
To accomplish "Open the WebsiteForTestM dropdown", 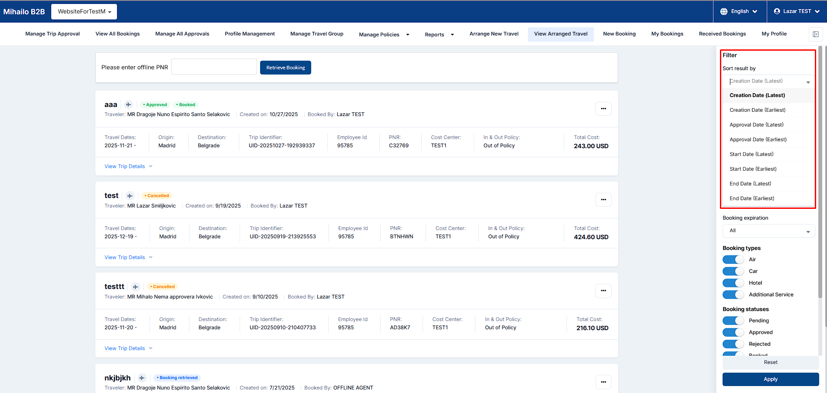I will coord(84,12).
